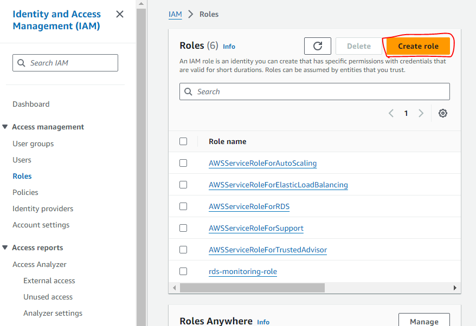Go to next page of roles
This screenshot has height=326, width=476.
click(x=421, y=113)
